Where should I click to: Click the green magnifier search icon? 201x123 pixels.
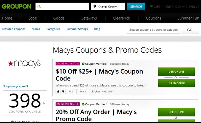click(x=39, y=7)
